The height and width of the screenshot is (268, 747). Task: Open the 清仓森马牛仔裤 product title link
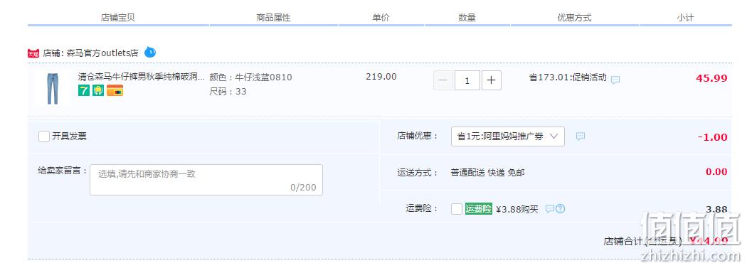click(x=142, y=77)
